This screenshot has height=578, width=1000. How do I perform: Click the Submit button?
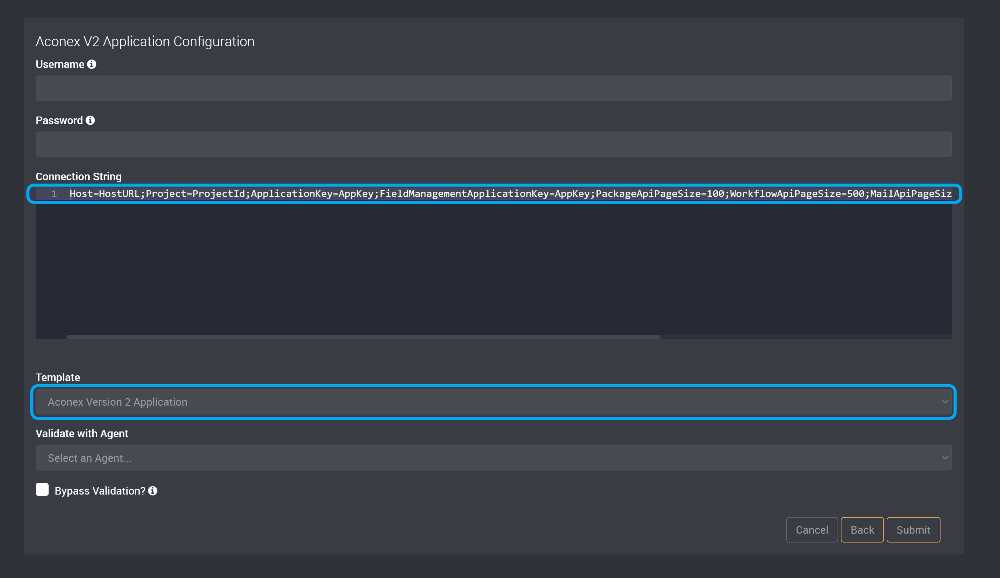click(913, 530)
